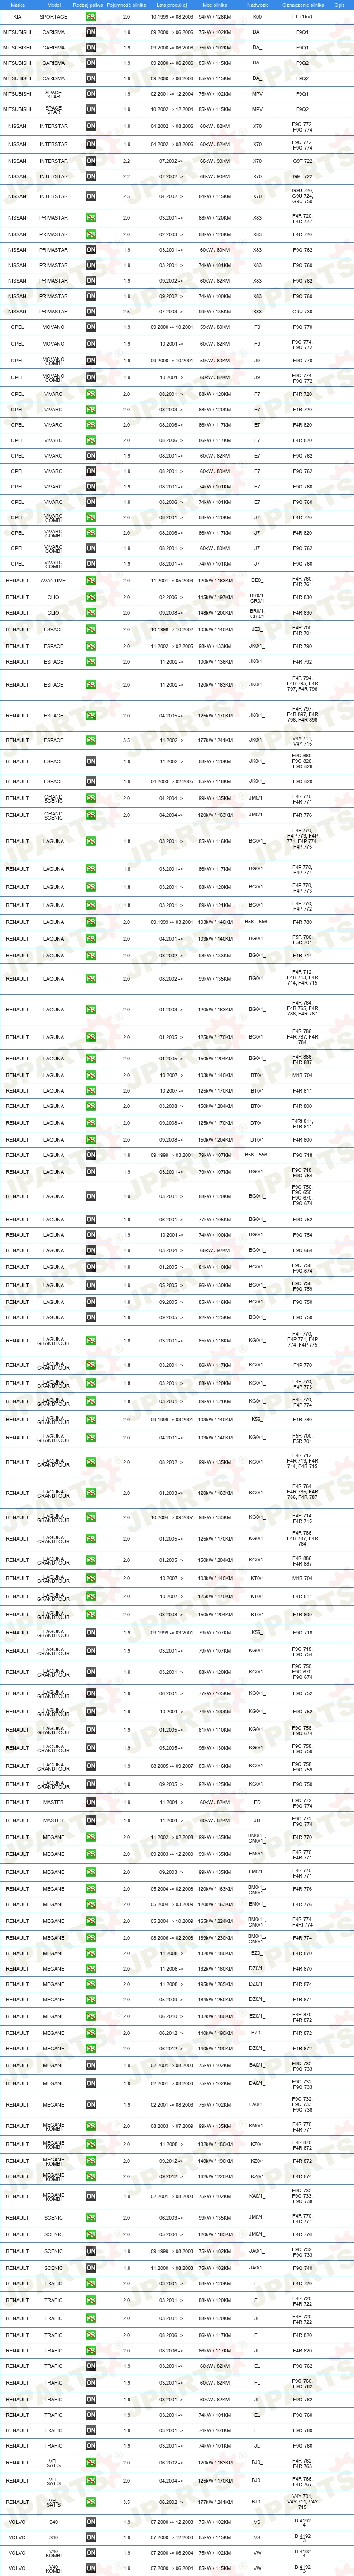
Task: Click the power value 184kW / 250KM
Action: click(215, 2000)
